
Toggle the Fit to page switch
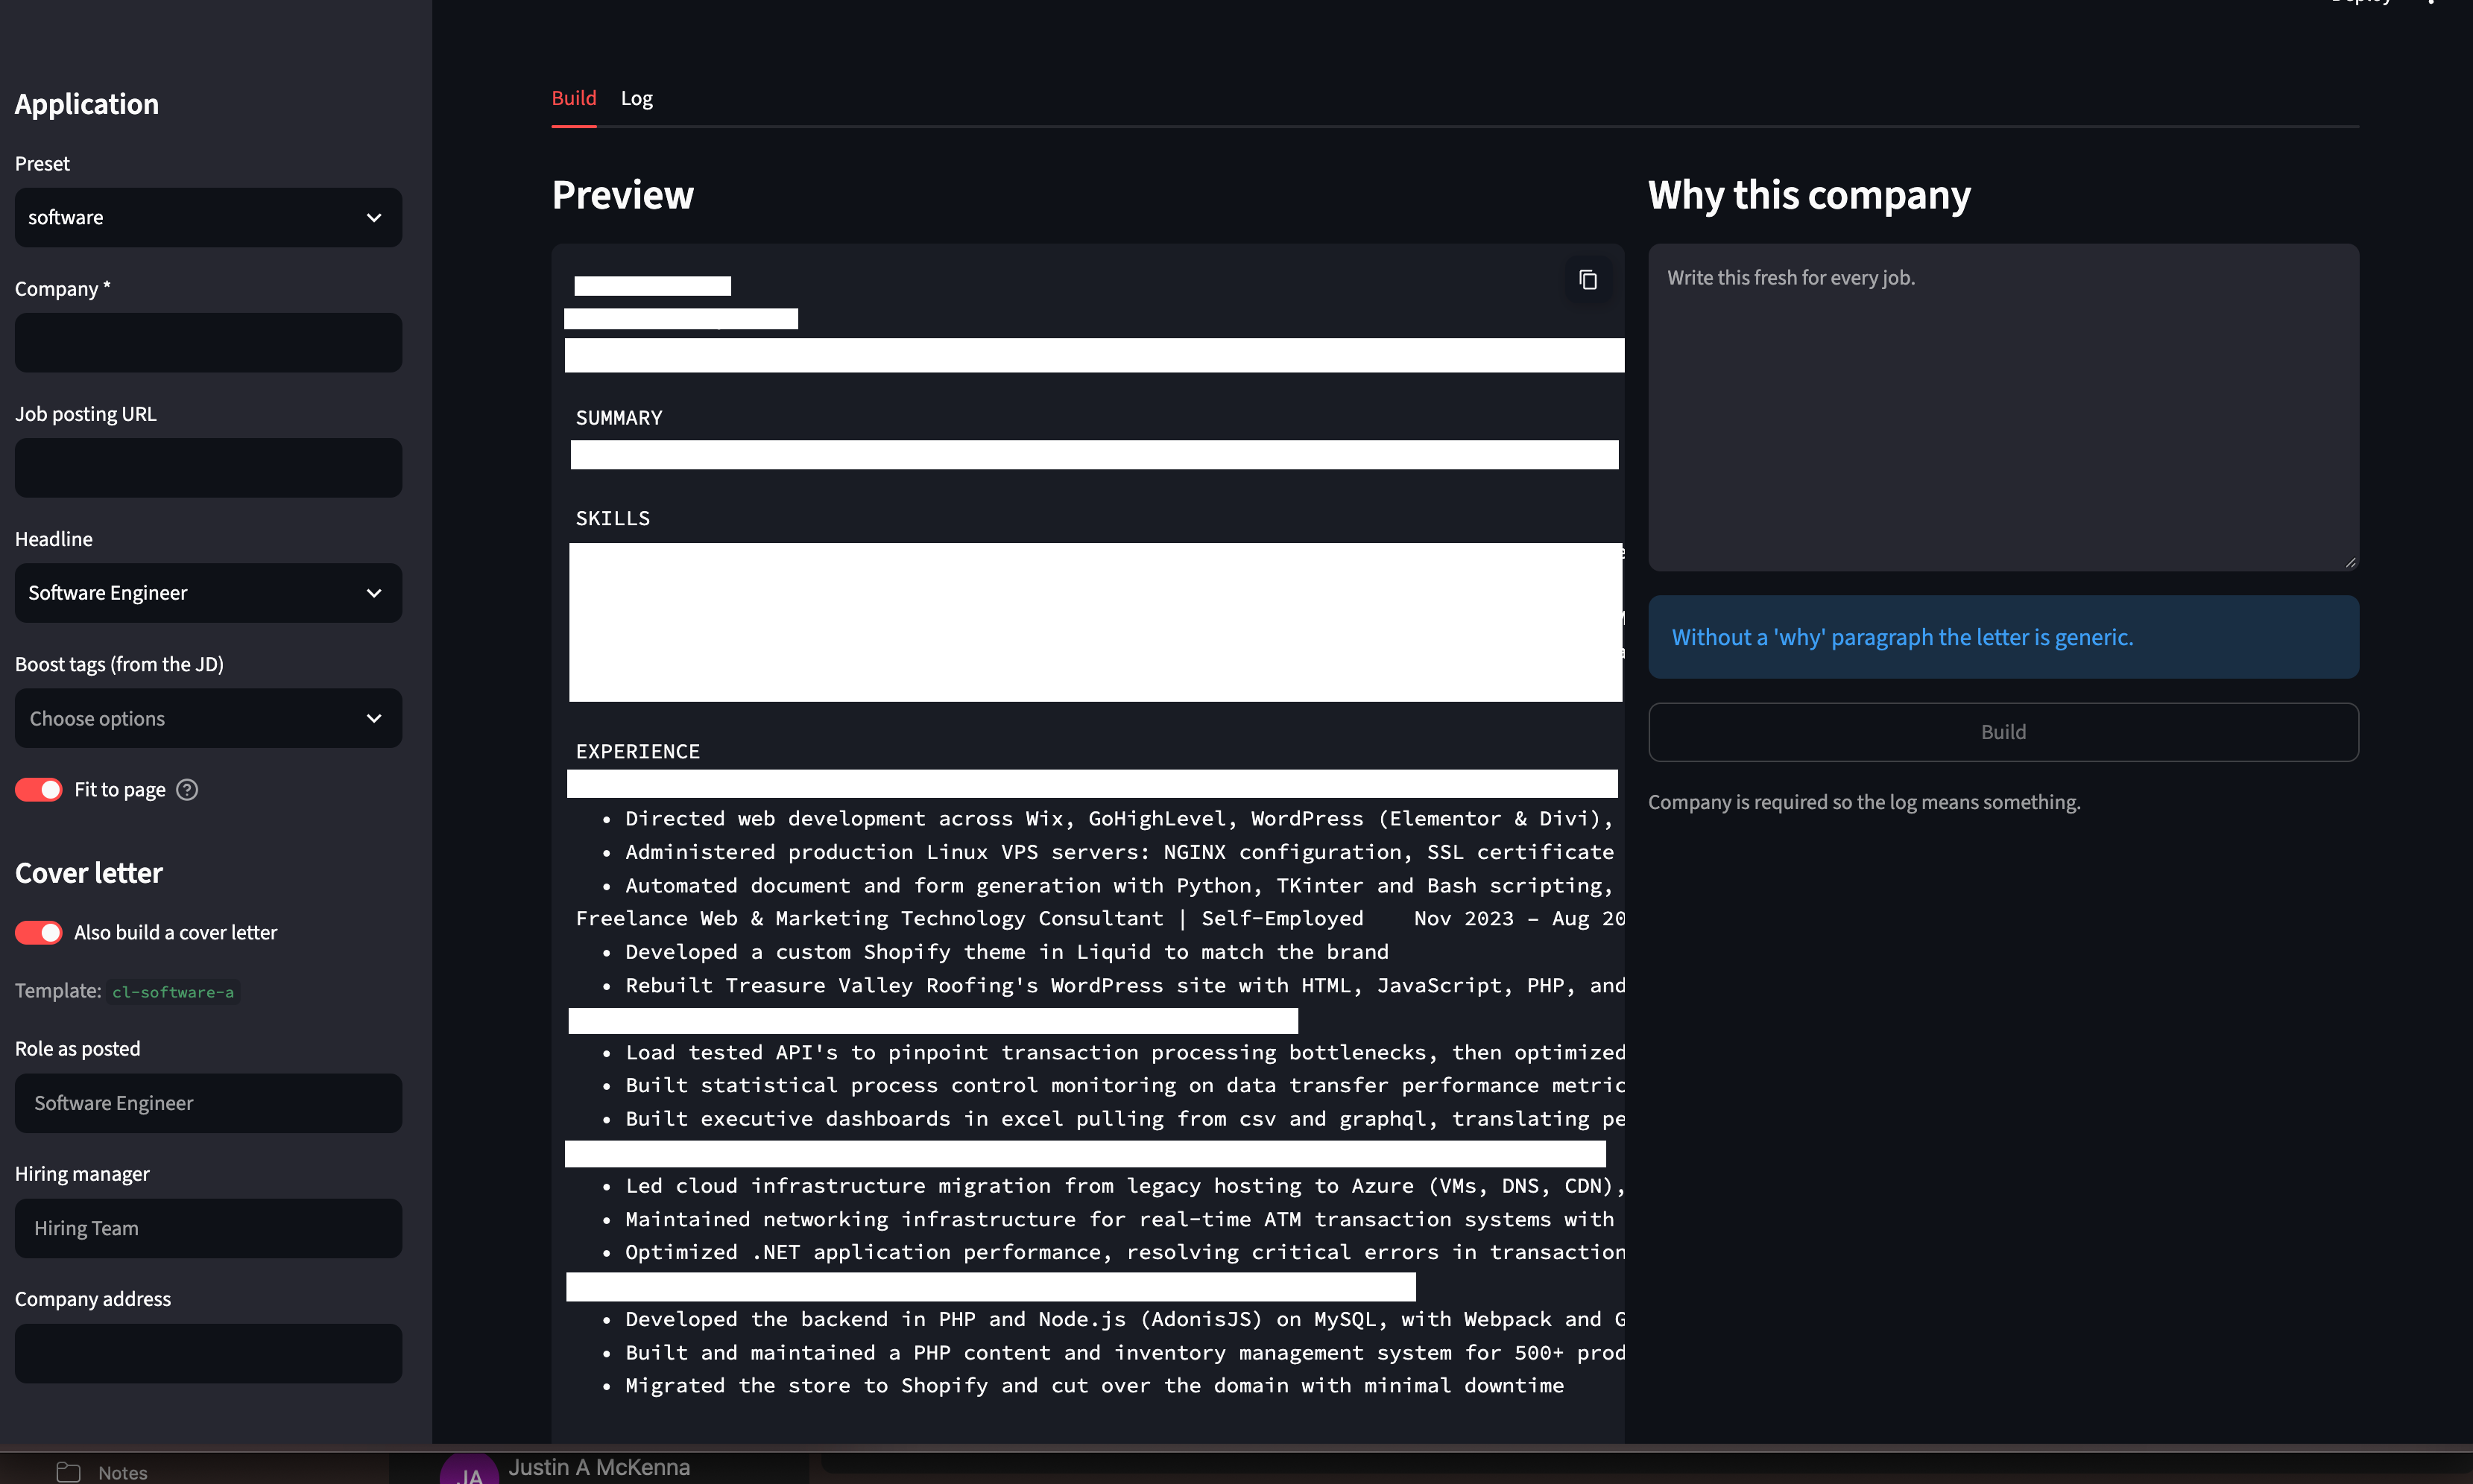pyautogui.click(x=39, y=790)
